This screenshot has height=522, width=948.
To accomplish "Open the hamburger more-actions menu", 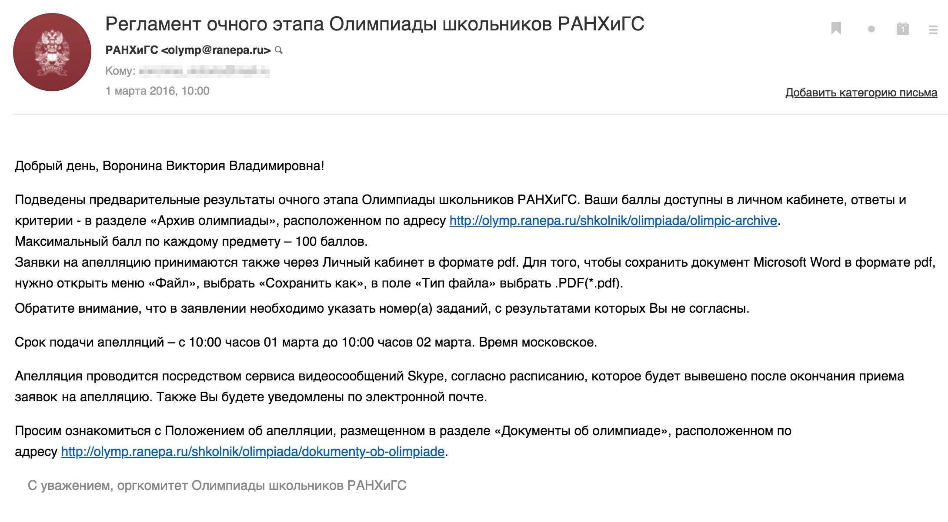I will (933, 30).
